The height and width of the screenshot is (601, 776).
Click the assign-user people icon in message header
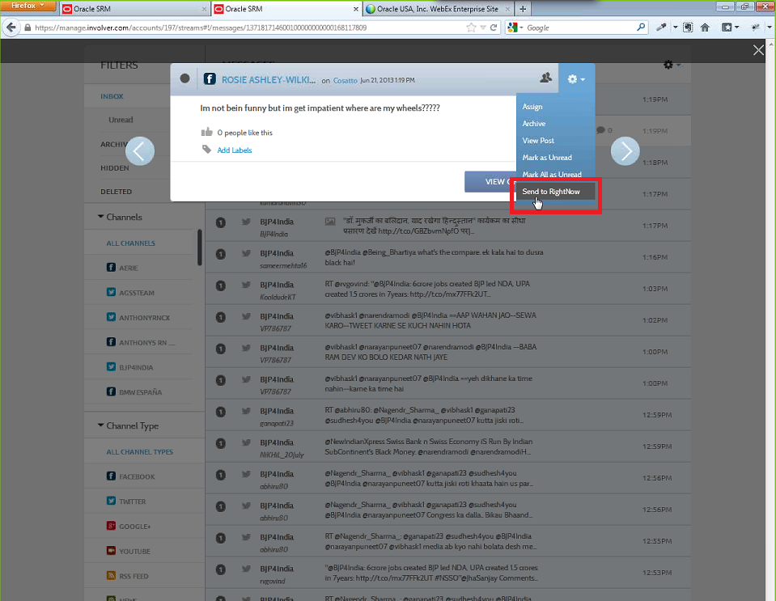546,78
